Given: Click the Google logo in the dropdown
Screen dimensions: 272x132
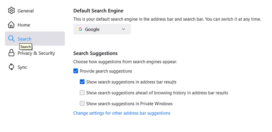Looking at the screenshot, I should pos(80,29).
